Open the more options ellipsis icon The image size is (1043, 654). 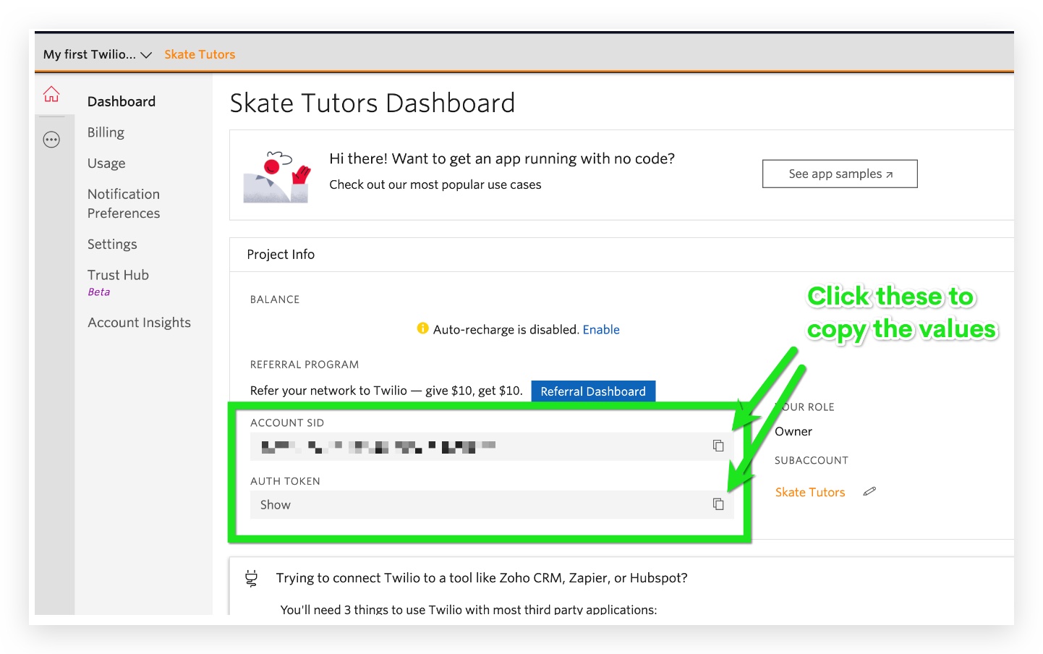click(51, 140)
